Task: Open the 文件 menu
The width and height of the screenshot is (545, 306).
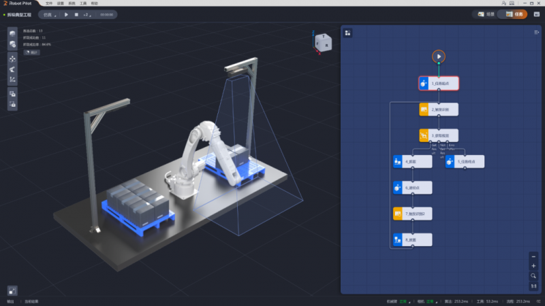Action: coord(49,3)
